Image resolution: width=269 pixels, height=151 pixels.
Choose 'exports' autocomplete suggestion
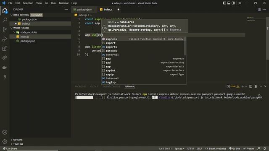[143, 47]
